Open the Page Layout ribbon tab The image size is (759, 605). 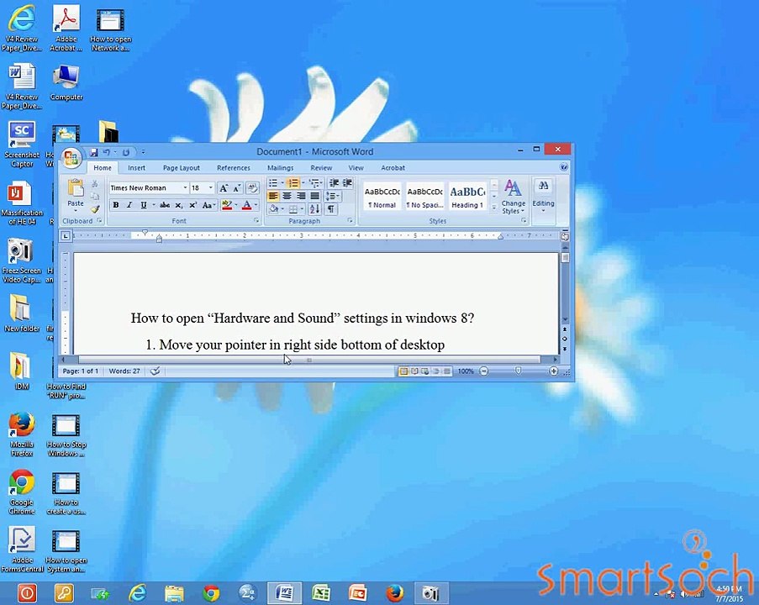pyautogui.click(x=181, y=167)
